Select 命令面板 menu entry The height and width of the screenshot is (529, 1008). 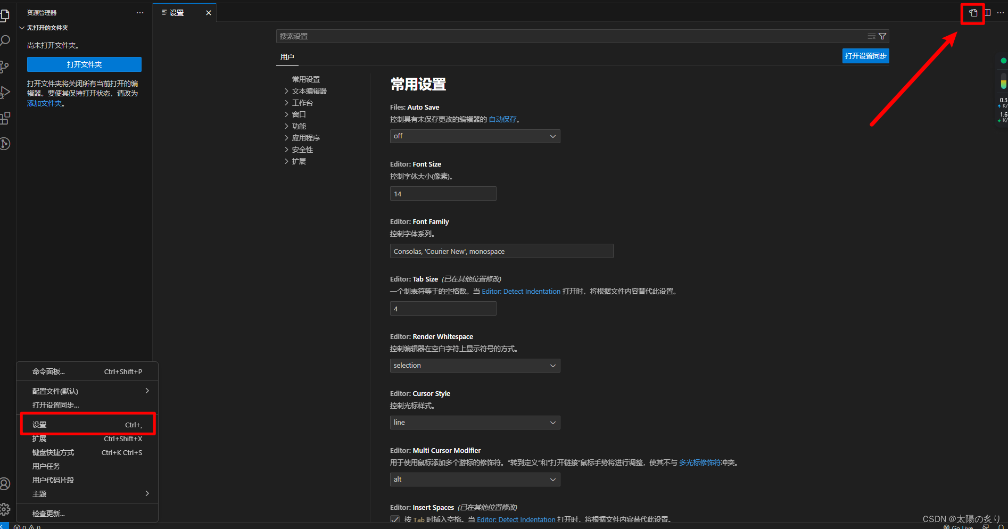pyautogui.click(x=87, y=371)
